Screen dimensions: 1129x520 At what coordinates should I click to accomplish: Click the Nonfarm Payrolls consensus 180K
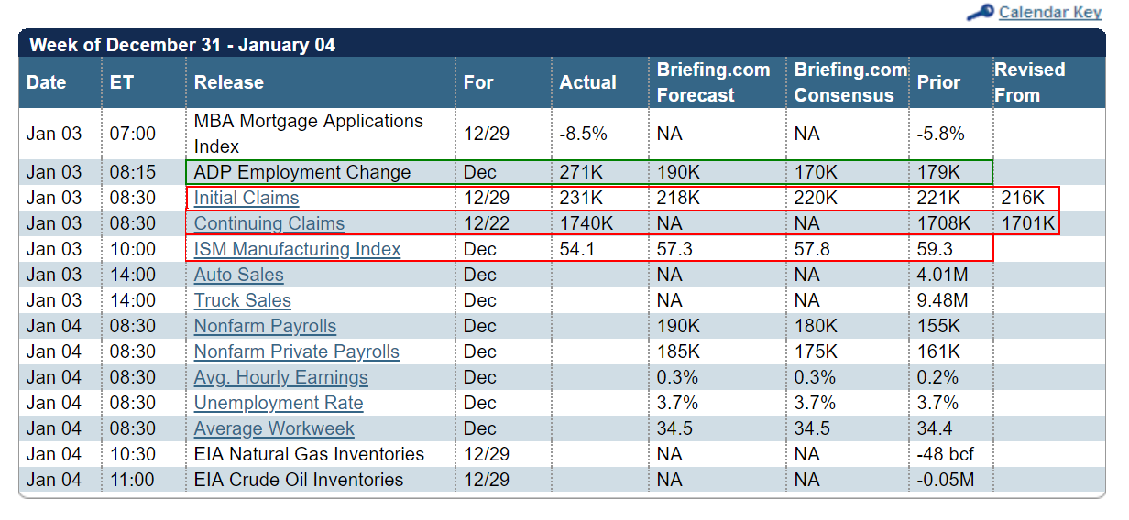pyautogui.click(x=816, y=326)
